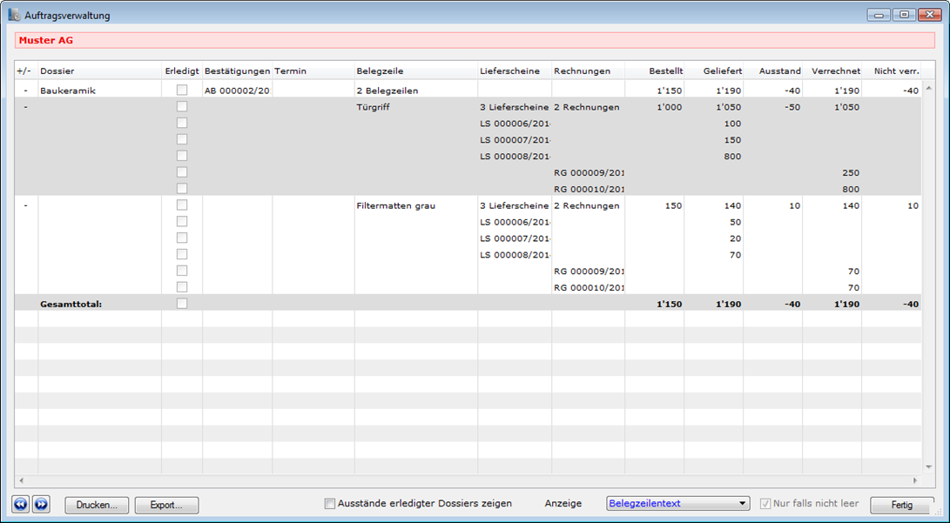This screenshot has width=950, height=523.
Task: Check Erledigt box in Filtermatten grau row
Action: [182, 205]
